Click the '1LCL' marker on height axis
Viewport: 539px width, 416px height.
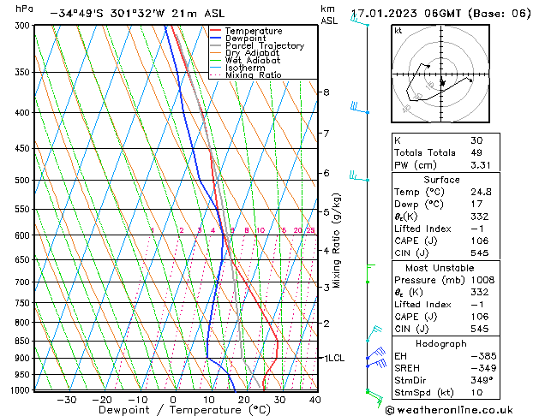pyautogui.click(x=334, y=359)
